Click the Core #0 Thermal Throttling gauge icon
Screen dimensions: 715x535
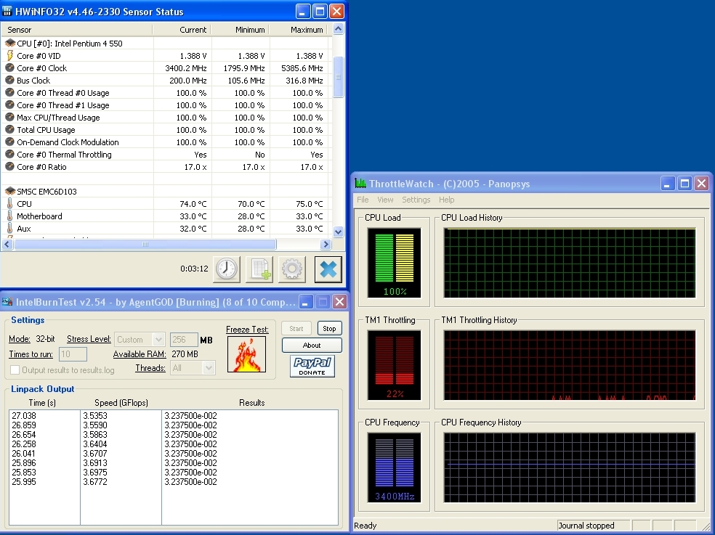[x=10, y=154]
